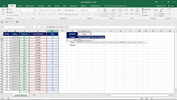Collapse the ribbon

click(x=175, y=18)
